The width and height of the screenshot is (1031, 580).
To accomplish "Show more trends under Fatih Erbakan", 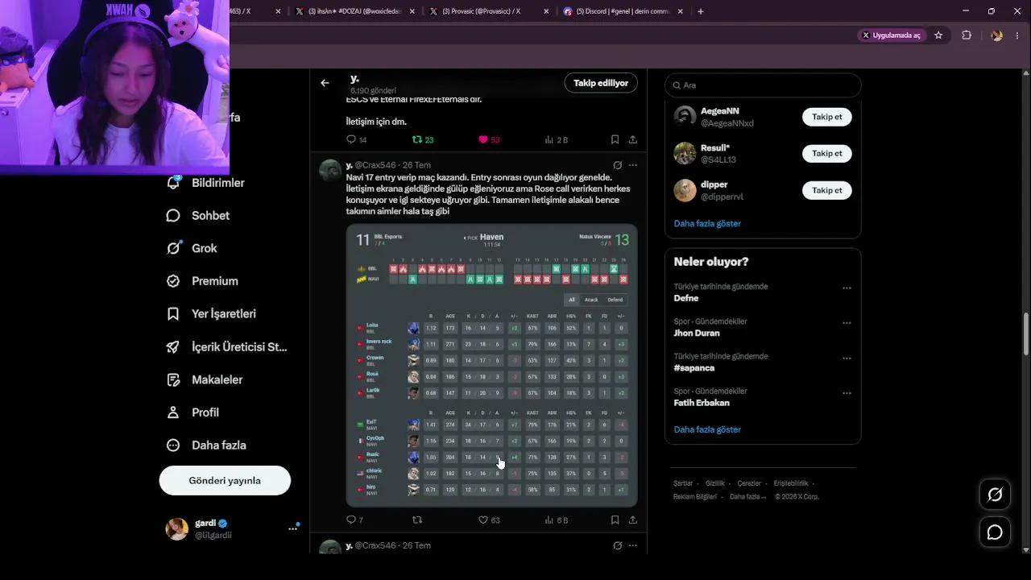I will [x=707, y=429].
